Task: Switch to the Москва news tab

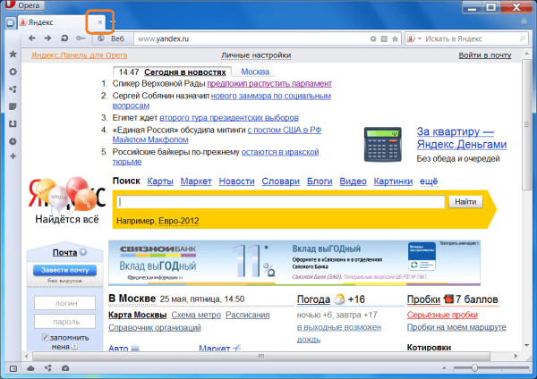Action: click(x=255, y=72)
